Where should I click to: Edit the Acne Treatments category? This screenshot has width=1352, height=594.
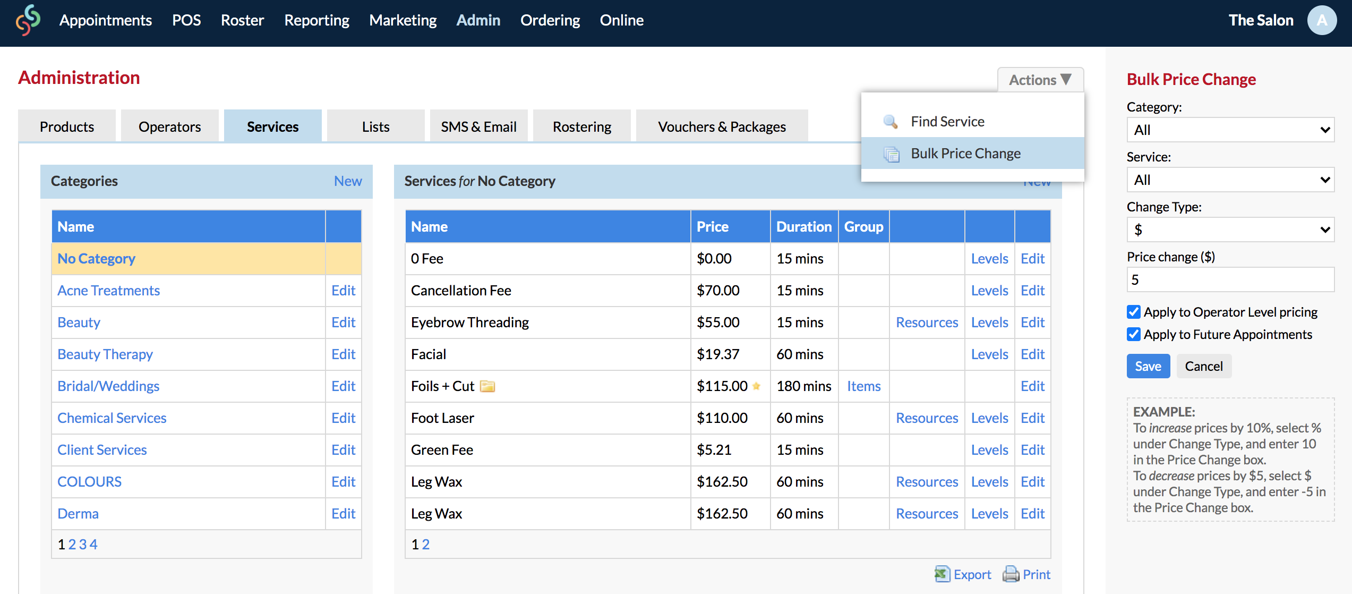(343, 291)
